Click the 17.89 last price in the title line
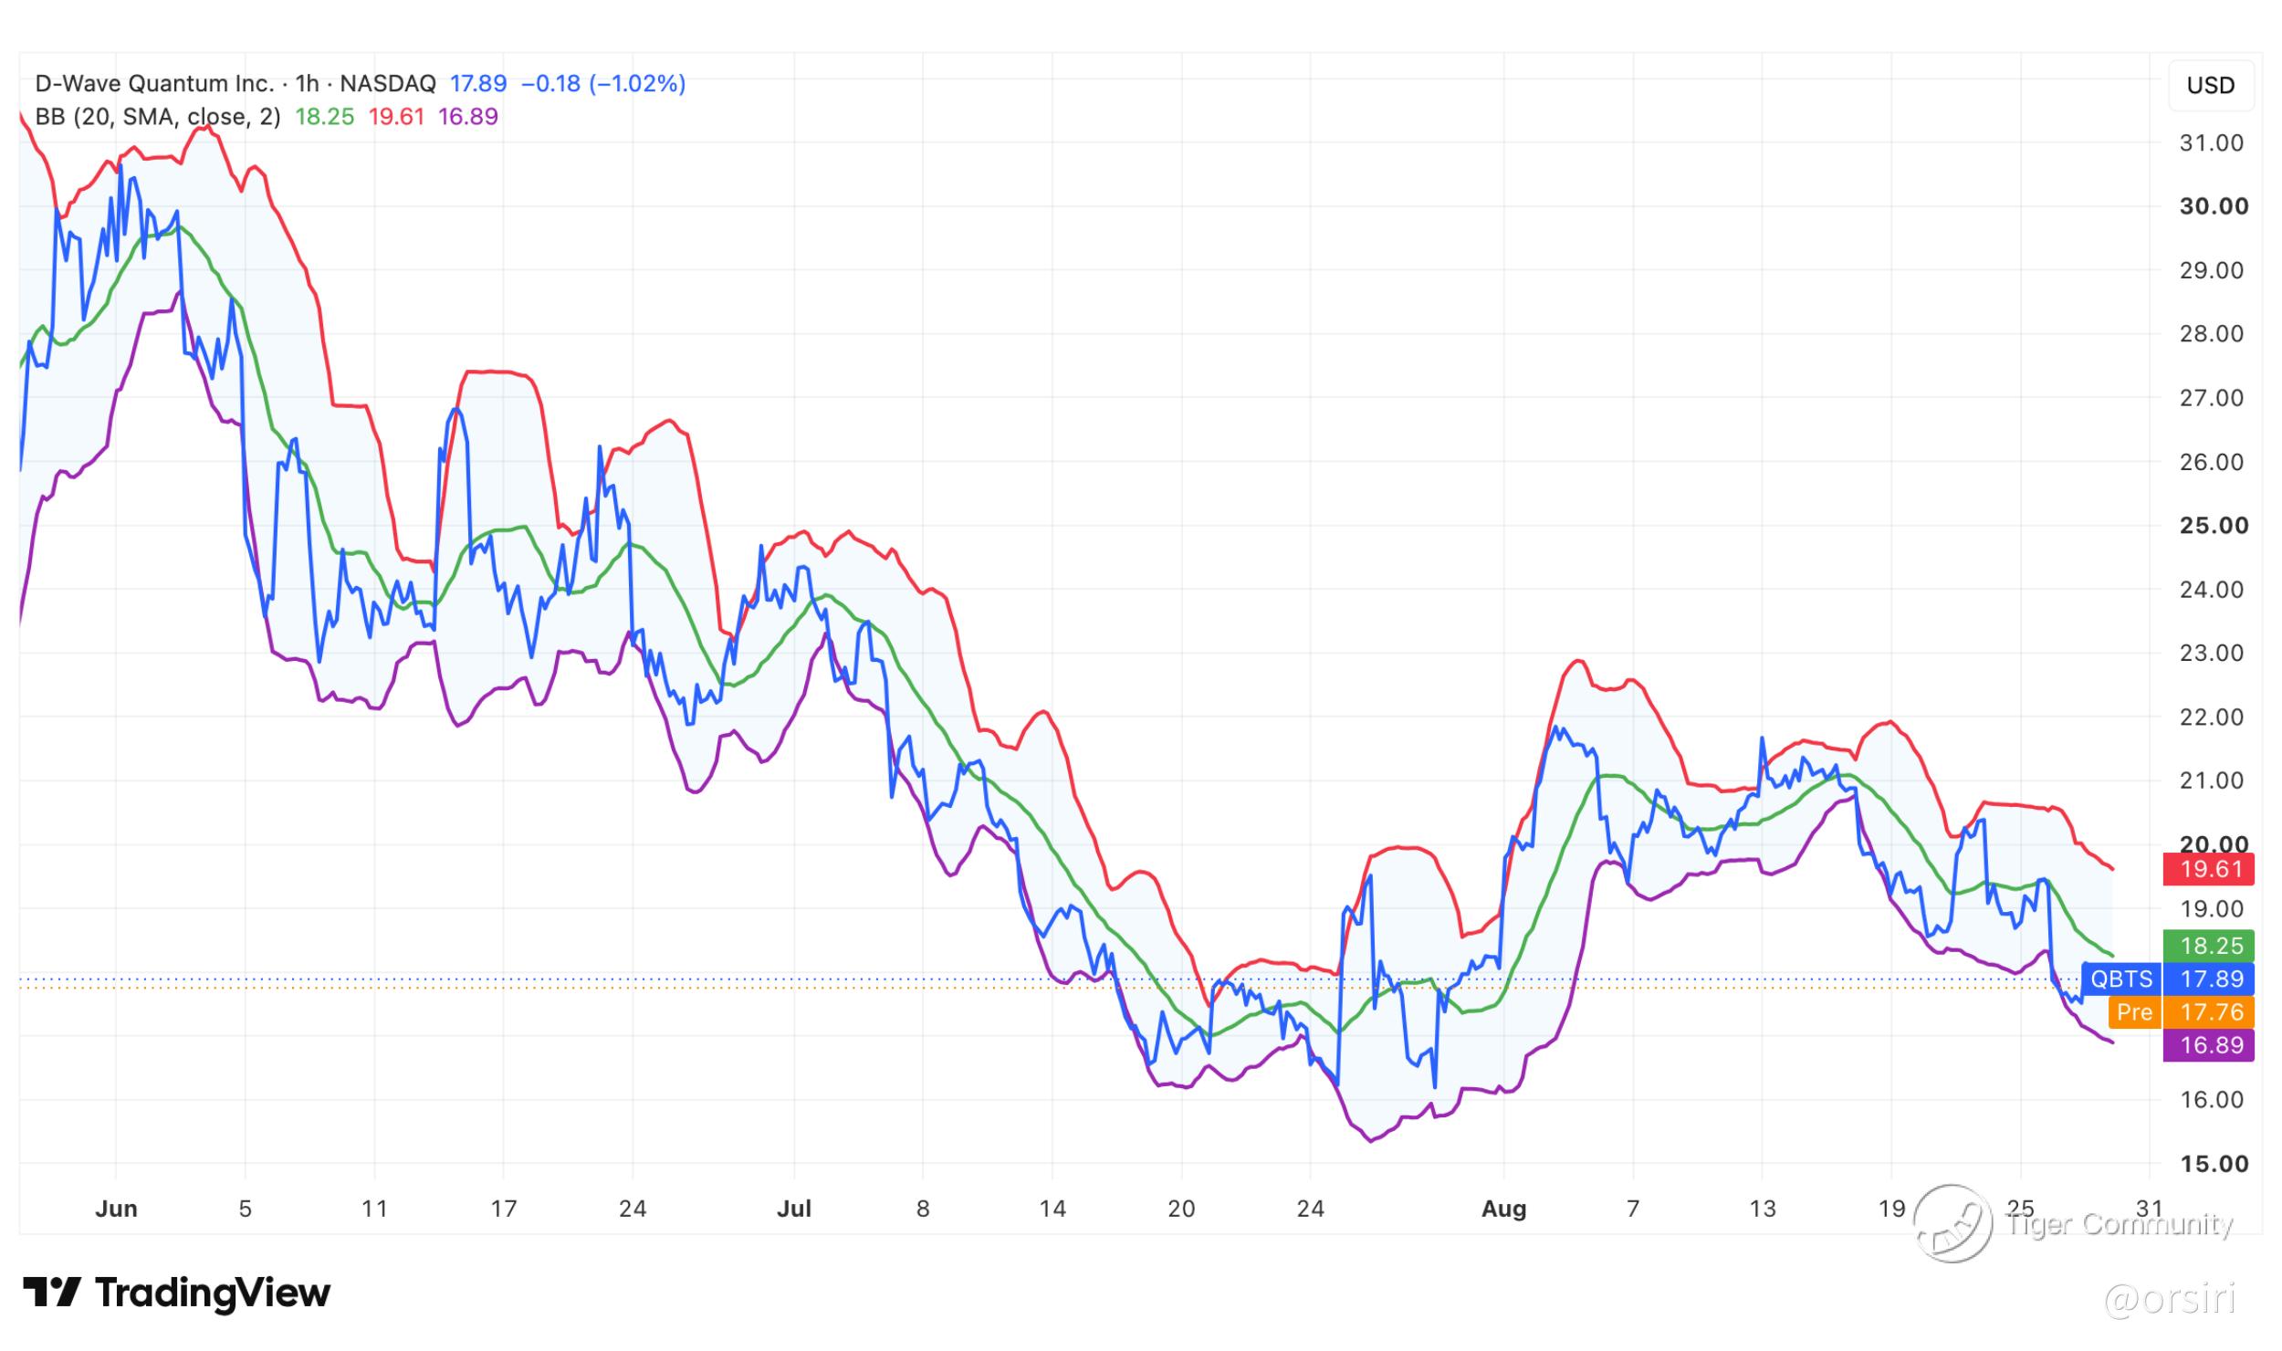 pyautogui.click(x=478, y=84)
